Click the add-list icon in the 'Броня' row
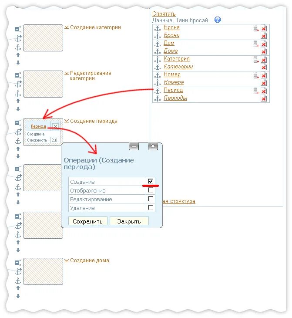The height and width of the screenshot is (318, 292). click(x=256, y=28)
